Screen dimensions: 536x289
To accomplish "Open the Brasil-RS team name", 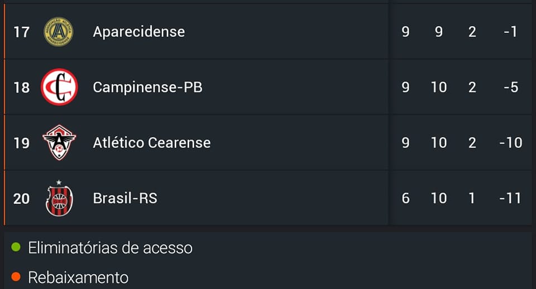I will 125,198.
